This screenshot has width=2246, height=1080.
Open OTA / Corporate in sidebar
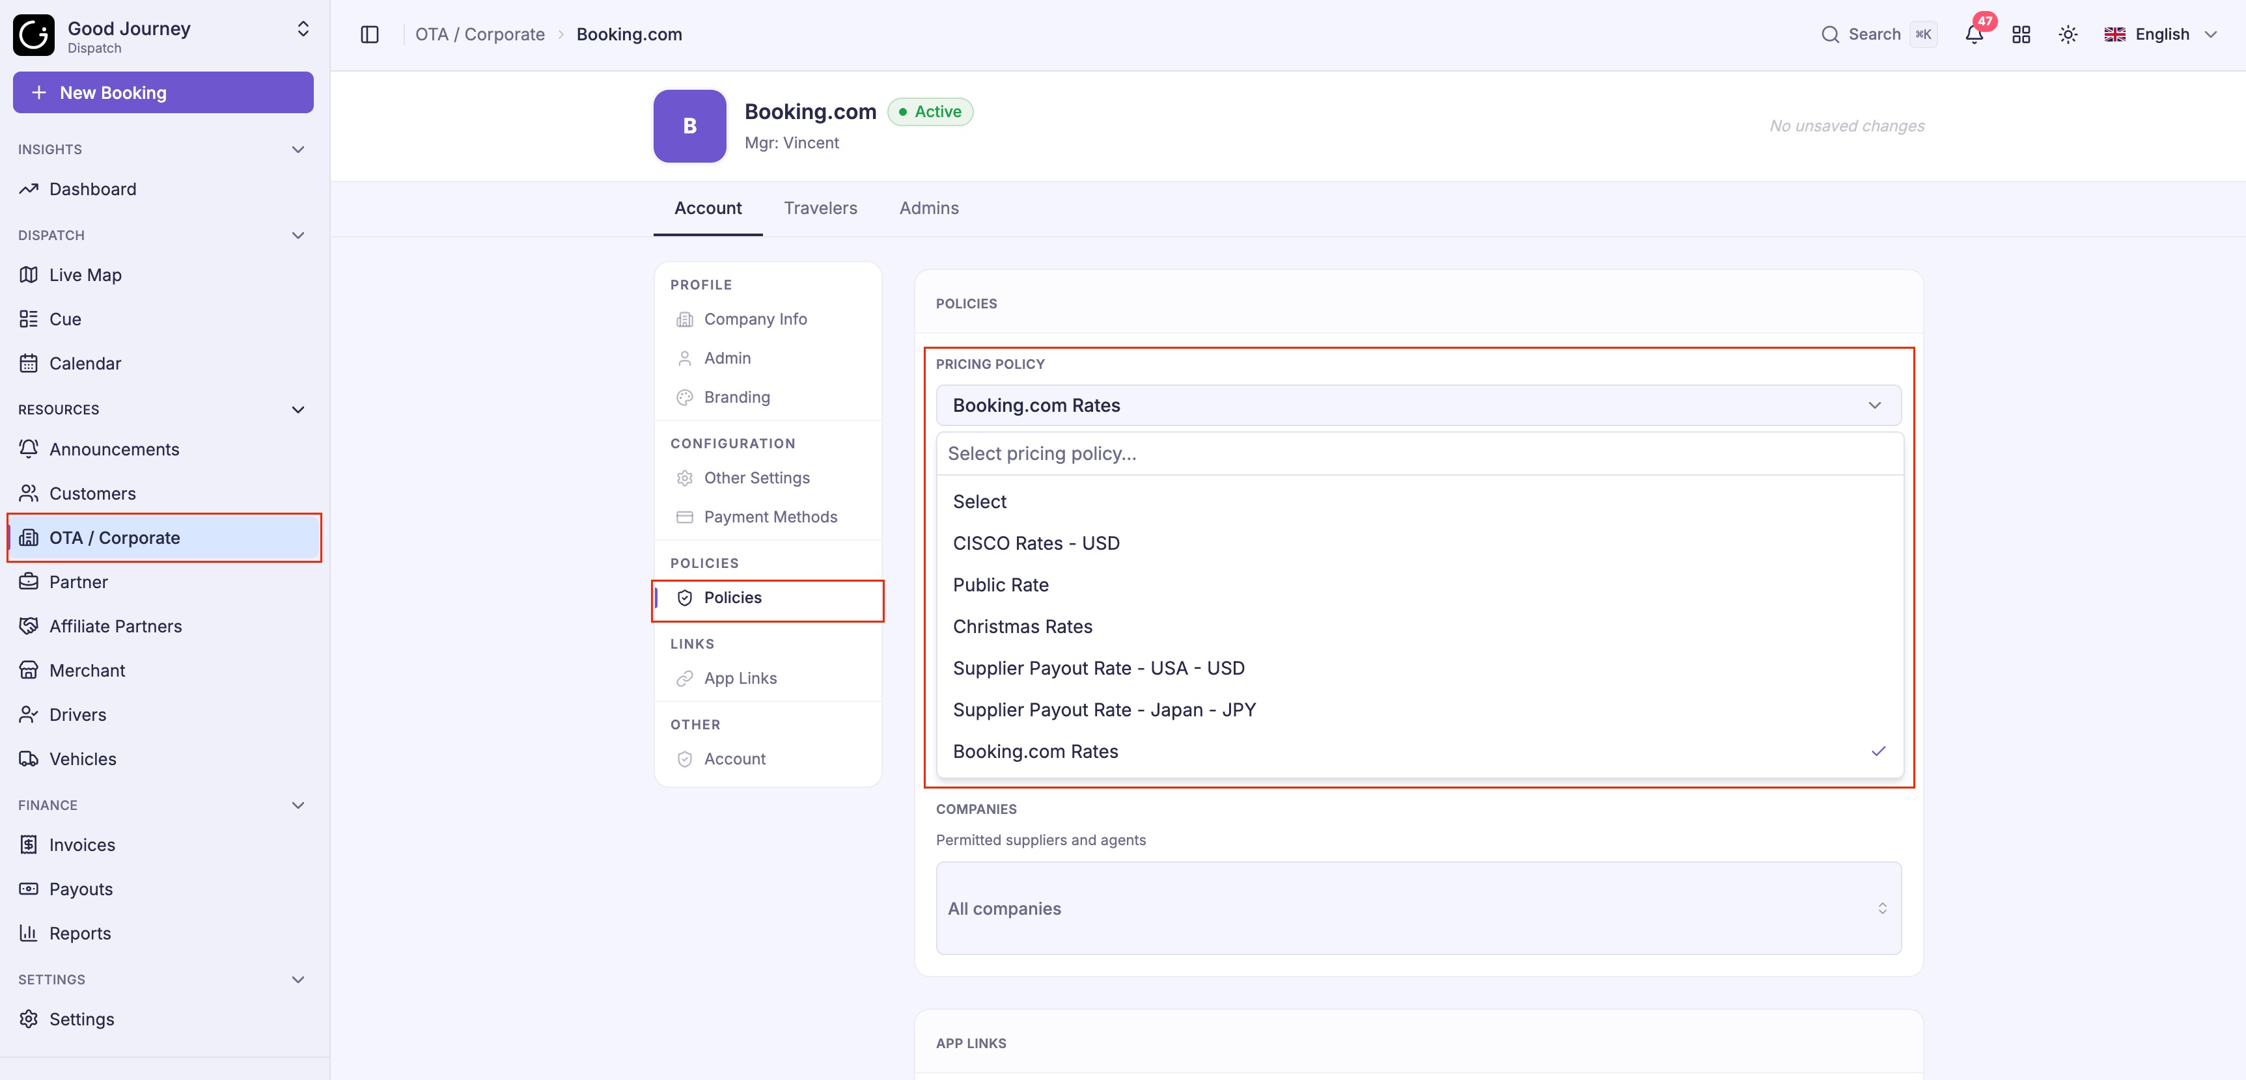click(165, 538)
